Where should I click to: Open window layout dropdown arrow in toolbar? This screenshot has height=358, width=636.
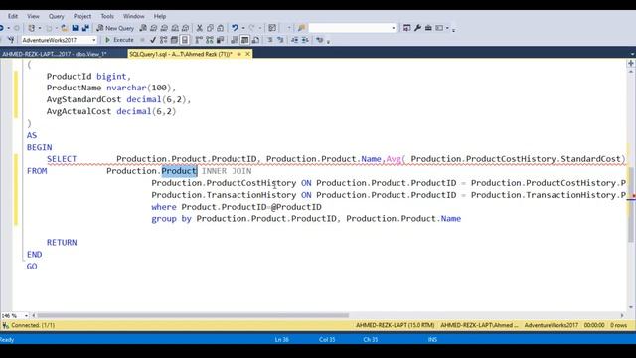point(447,28)
